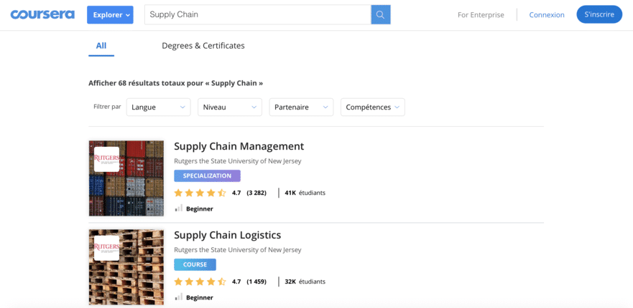Click the magnifying glass search button

(380, 15)
